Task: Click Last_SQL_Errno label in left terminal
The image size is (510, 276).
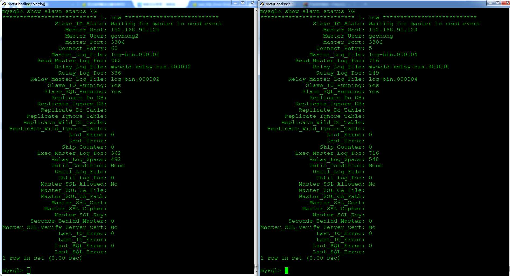Action: (x=81, y=246)
